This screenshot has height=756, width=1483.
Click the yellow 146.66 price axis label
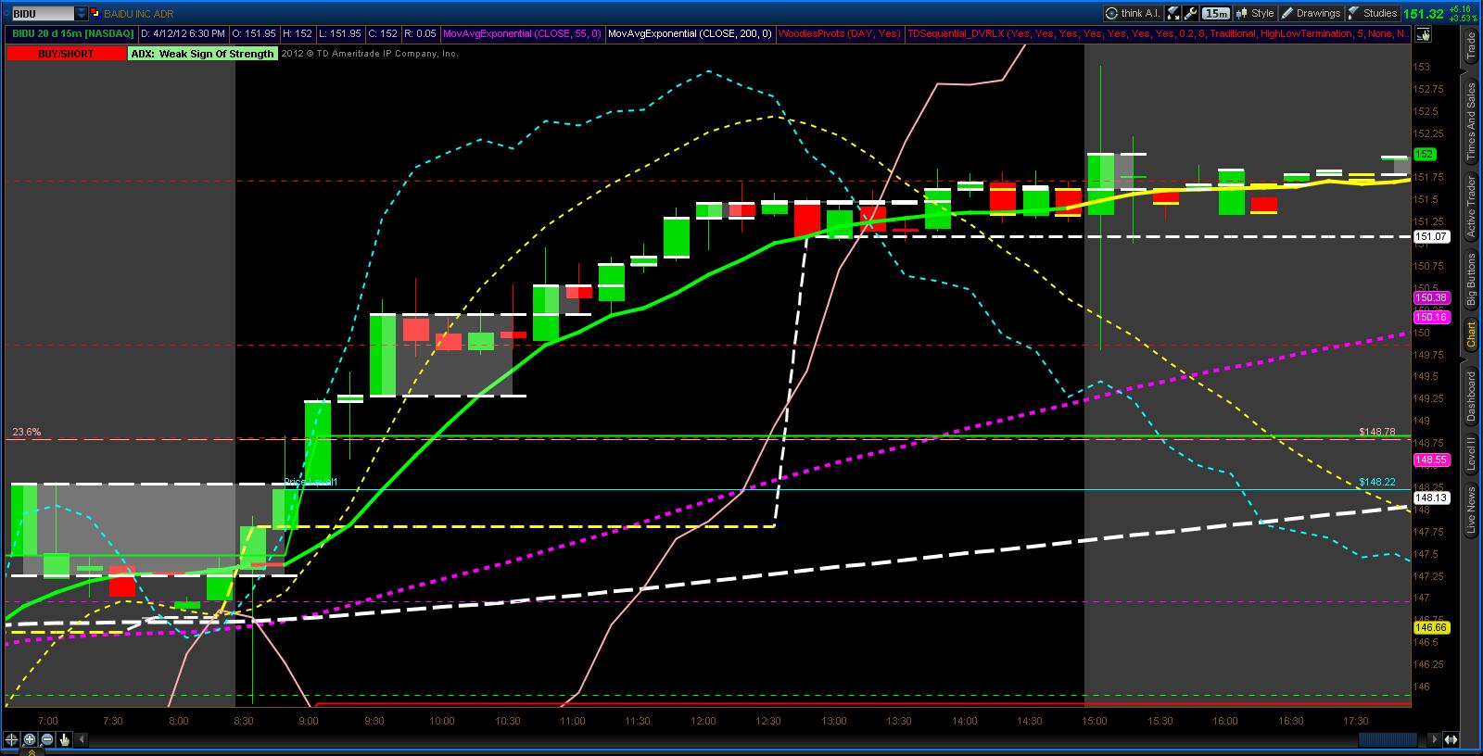pyautogui.click(x=1431, y=628)
